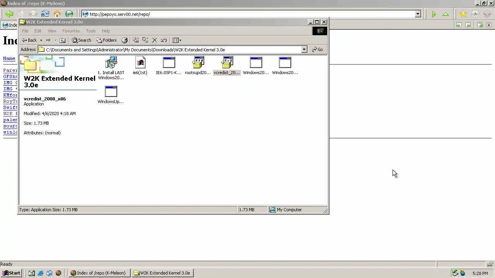This screenshot has height=278, width=495.
Task: Reload the page in K-Meleon
Action: (45, 14)
